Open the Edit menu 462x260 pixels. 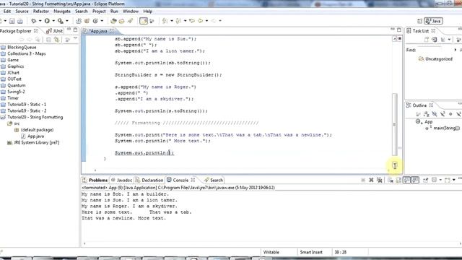[7, 12]
